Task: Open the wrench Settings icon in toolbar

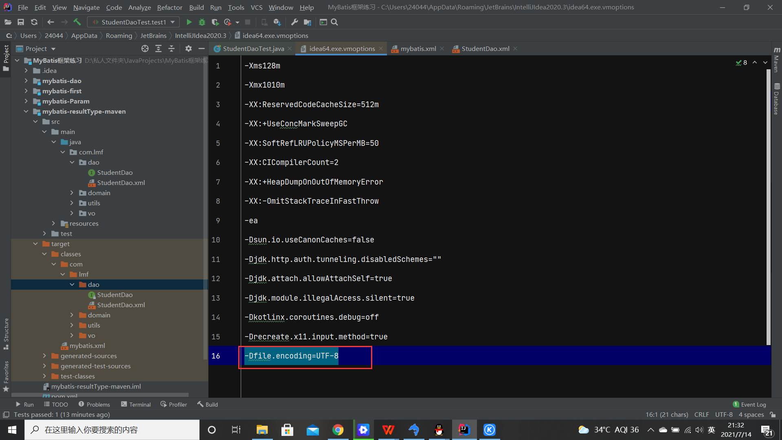Action: click(294, 22)
